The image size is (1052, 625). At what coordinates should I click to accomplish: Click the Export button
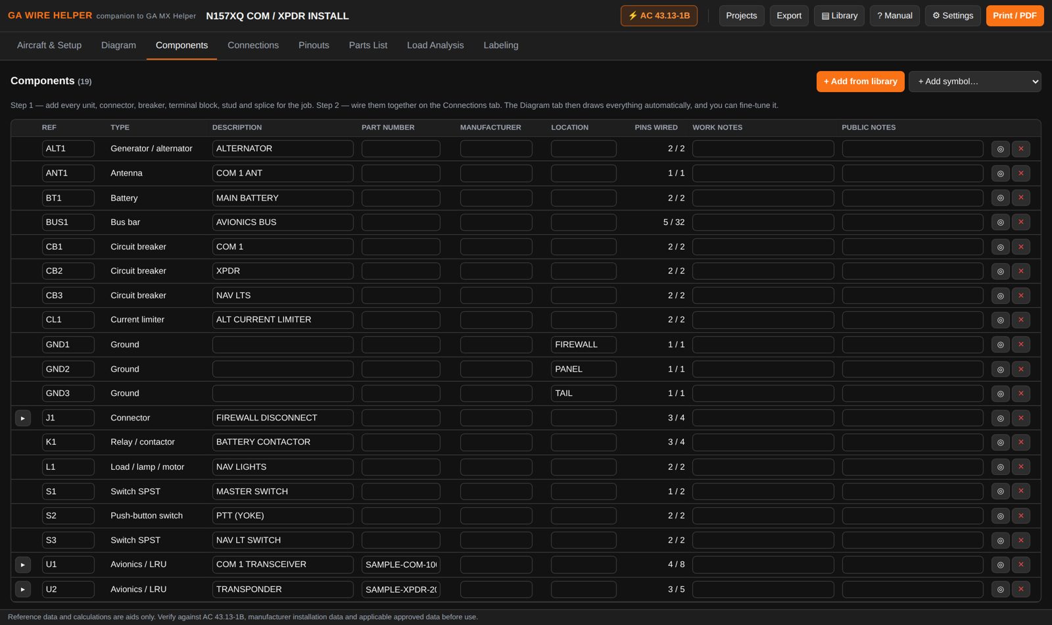click(x=789, y=16)
